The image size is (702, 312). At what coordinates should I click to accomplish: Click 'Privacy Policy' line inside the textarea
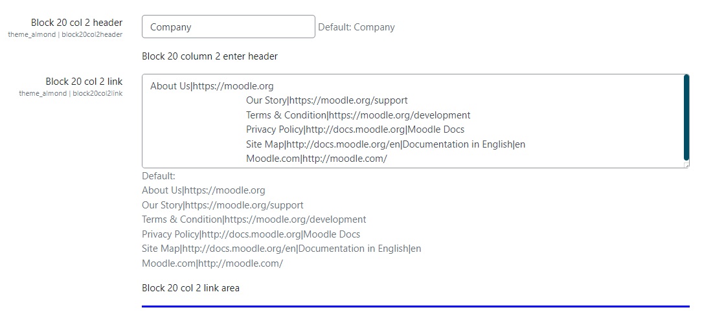click(x=355, y=130)
